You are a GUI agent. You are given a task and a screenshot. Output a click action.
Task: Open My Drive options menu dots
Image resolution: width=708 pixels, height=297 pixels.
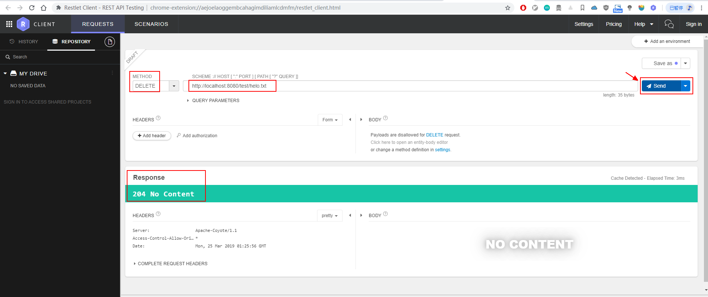pyautogui.click(x=112, y=73)
